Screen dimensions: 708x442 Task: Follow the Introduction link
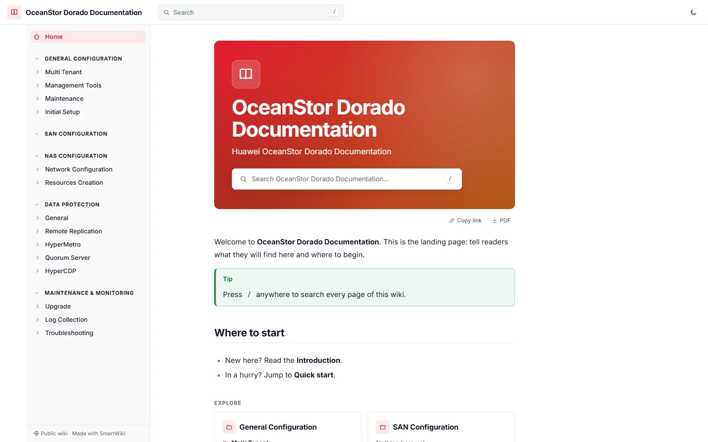point(318,360)
